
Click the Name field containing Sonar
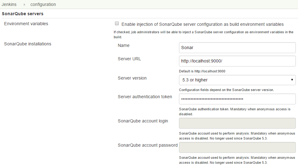pyautogui.click(x=237, y=48)
